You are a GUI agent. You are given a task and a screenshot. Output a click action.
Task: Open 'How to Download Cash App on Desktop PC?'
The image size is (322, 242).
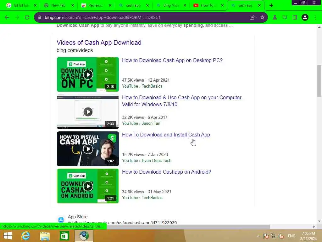click(x=172, y=60)
